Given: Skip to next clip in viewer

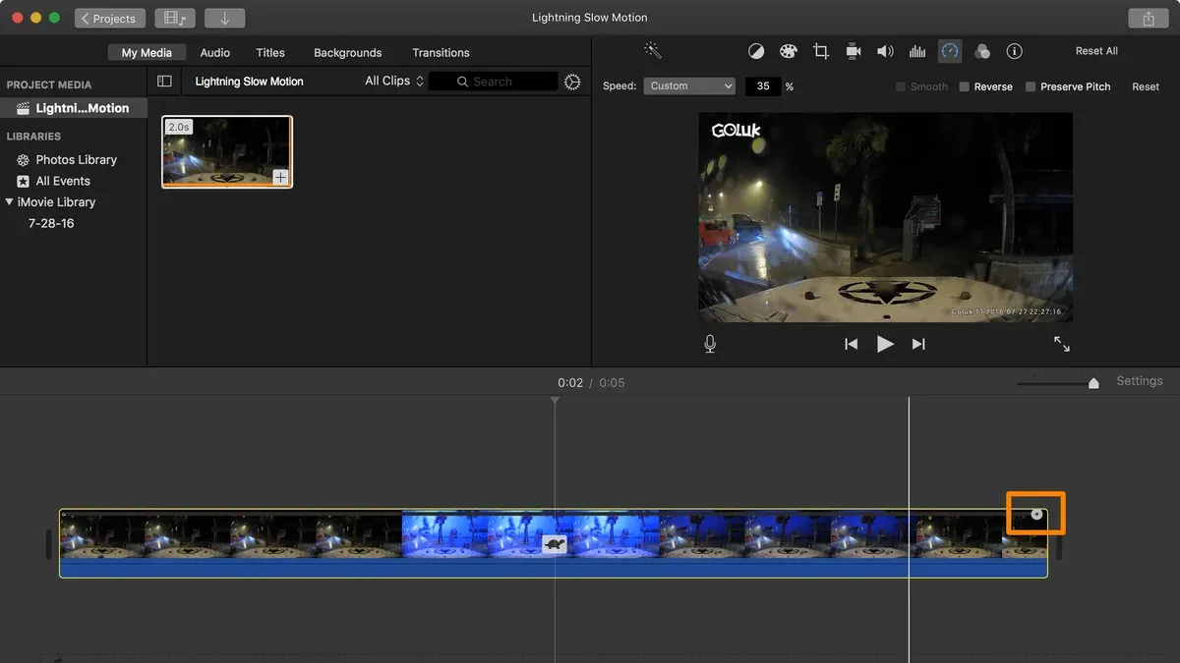Looking at the screenshot, I should click(x=918, y=344).
